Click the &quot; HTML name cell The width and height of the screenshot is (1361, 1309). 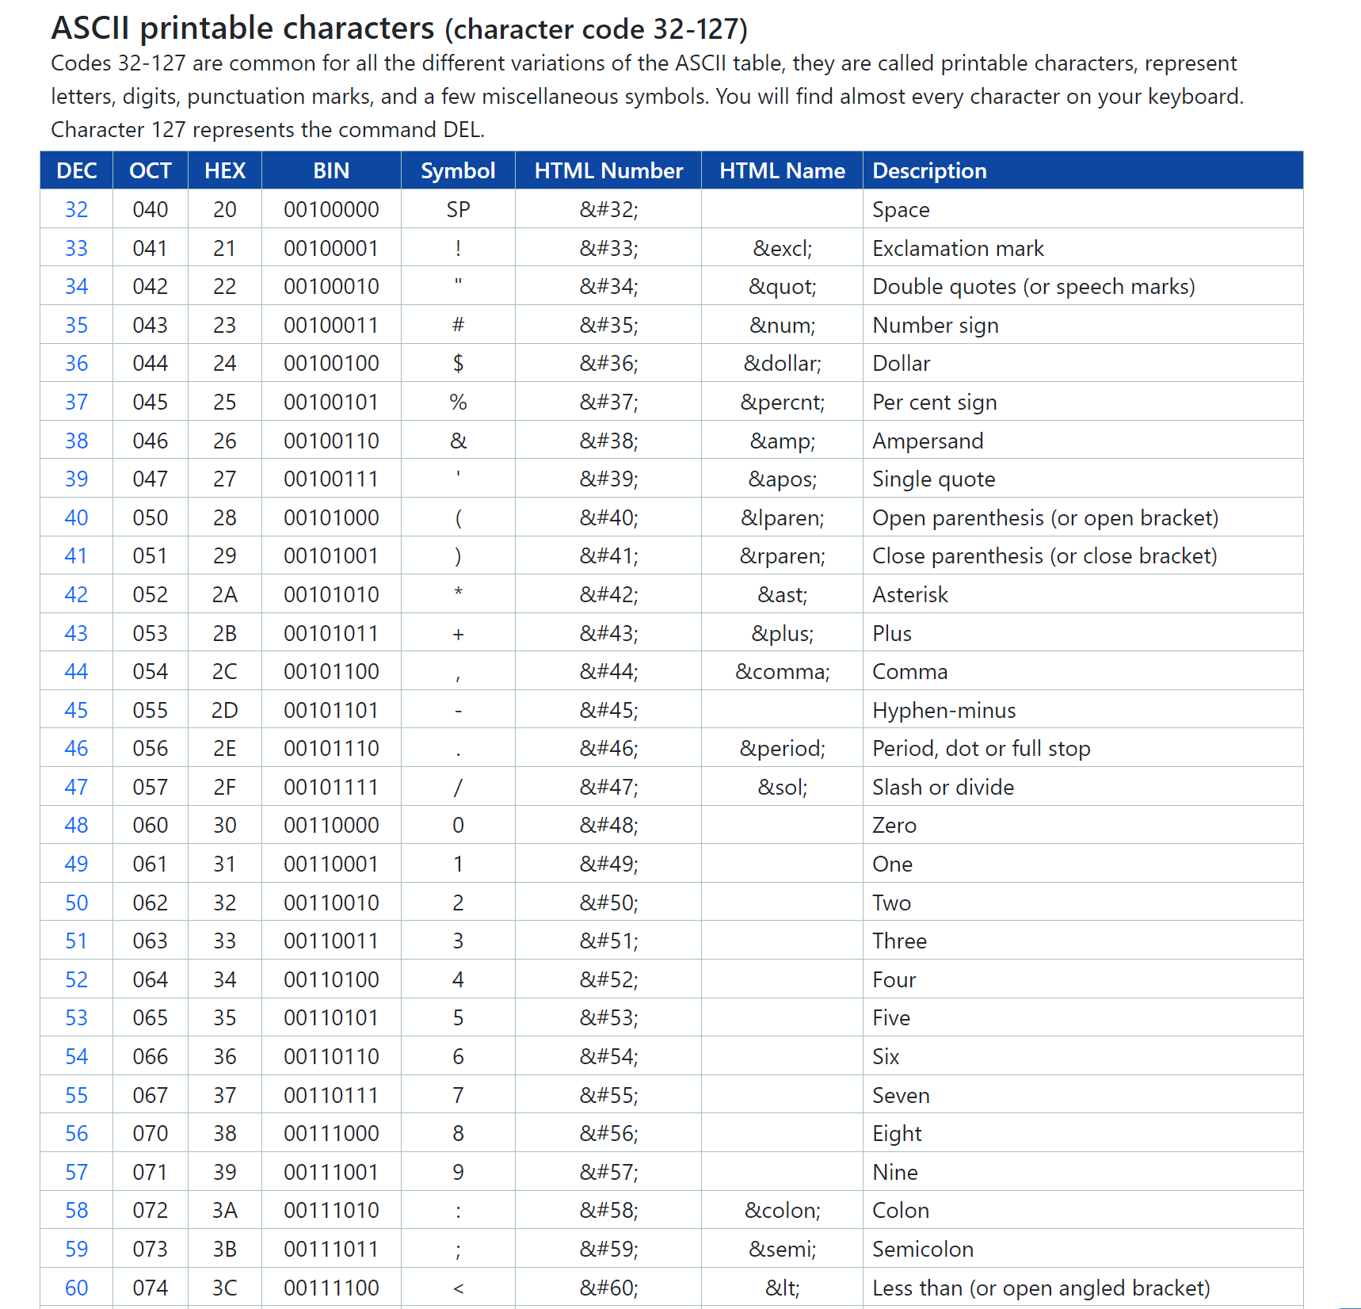(x=782, y=287)
